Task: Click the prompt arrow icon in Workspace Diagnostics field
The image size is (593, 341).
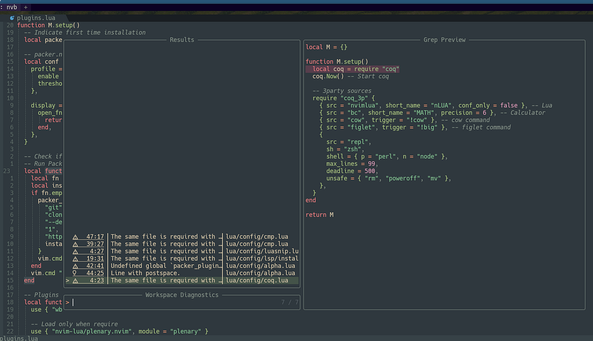Action: (67, 302)
